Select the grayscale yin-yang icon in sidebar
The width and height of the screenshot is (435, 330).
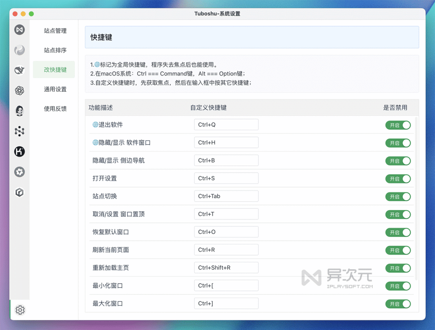(19, 50)
